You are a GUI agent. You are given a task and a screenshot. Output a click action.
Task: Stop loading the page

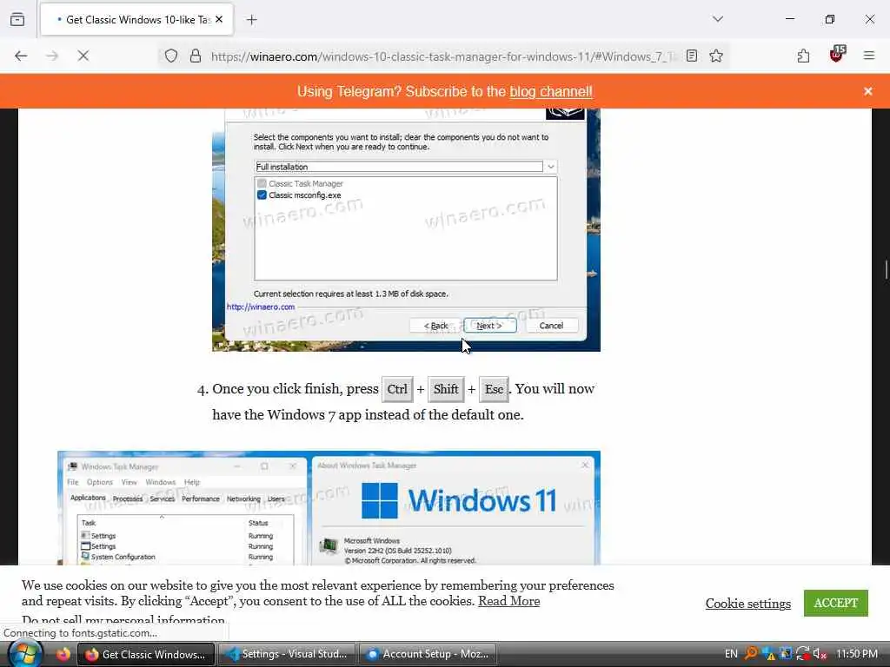click(x=83, y=56)
